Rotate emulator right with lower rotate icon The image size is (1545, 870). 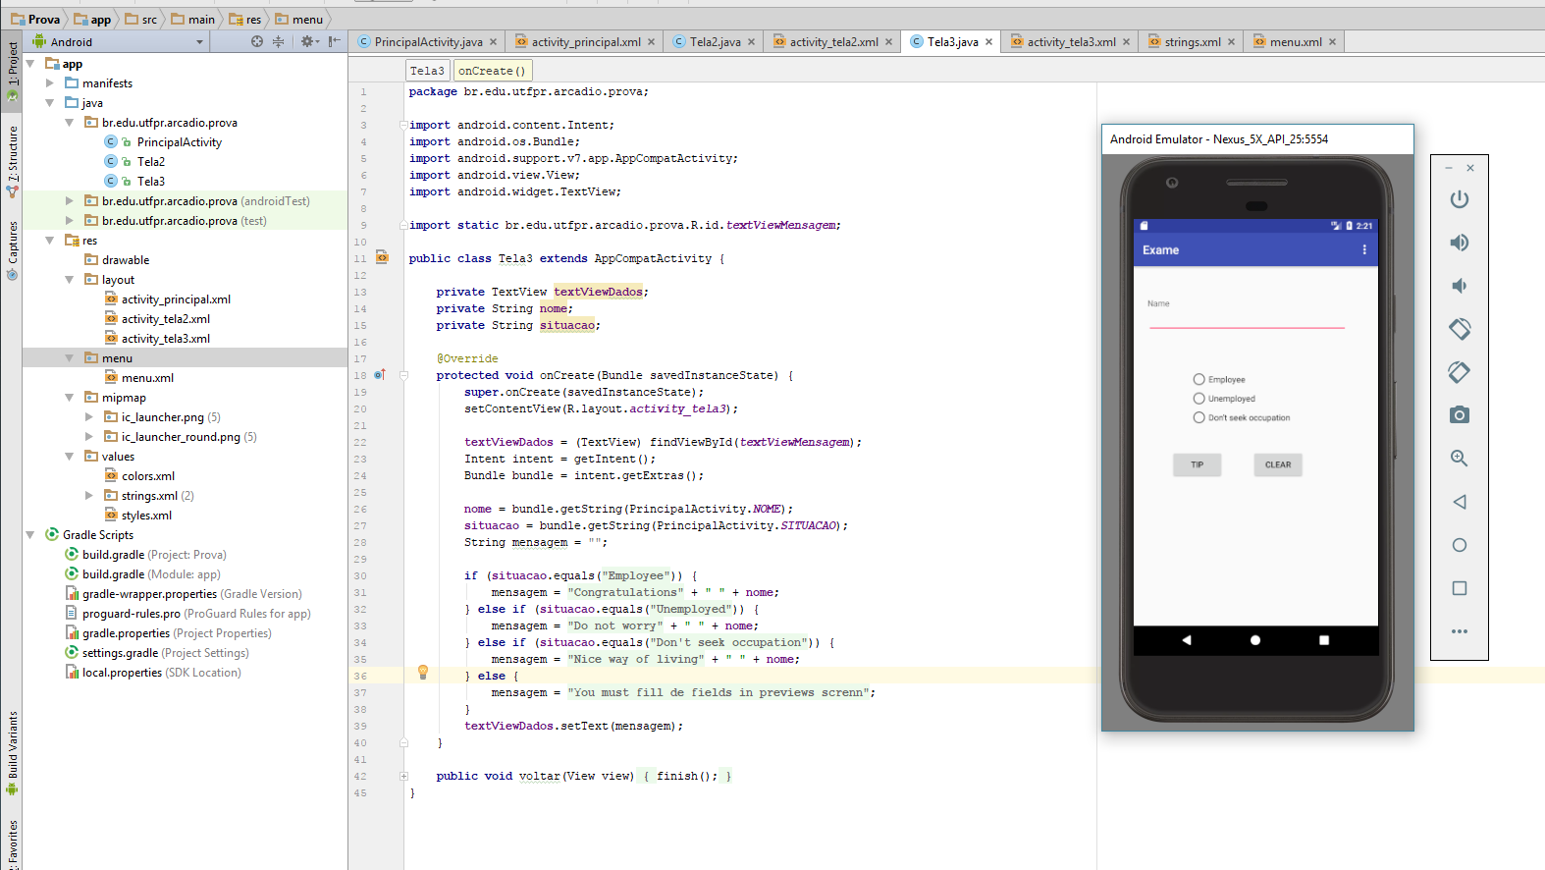coord(1460,372)
